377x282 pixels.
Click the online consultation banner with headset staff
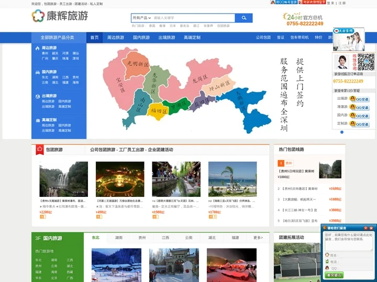pos(349,40)
